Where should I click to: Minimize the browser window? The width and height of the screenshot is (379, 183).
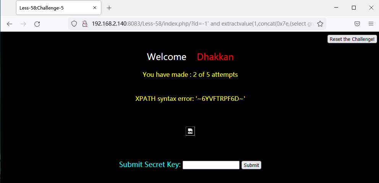(336, 8)
